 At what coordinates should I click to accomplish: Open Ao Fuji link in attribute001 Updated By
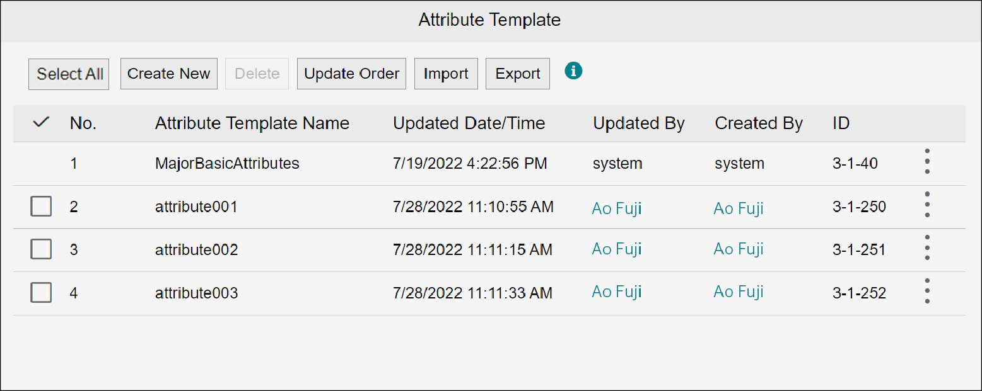[x=616, y=208]
